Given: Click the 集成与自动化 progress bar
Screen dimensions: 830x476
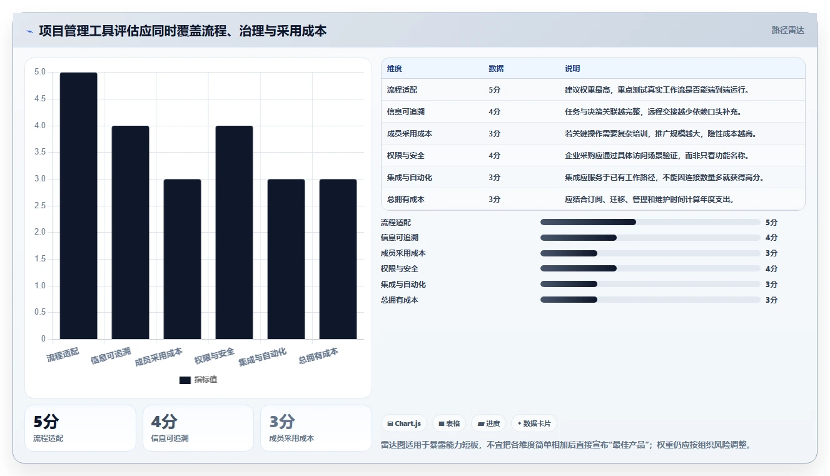Looking at the screenshot, I should pos(650,284).
